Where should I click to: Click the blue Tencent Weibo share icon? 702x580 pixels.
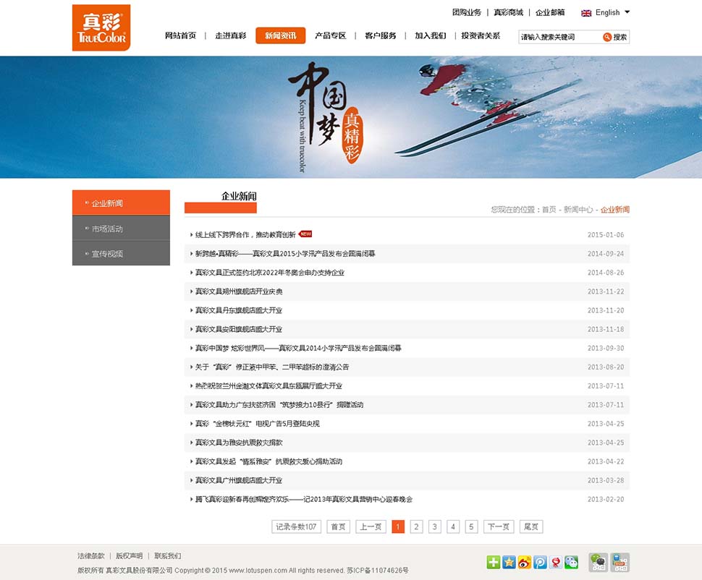point(540,562)
